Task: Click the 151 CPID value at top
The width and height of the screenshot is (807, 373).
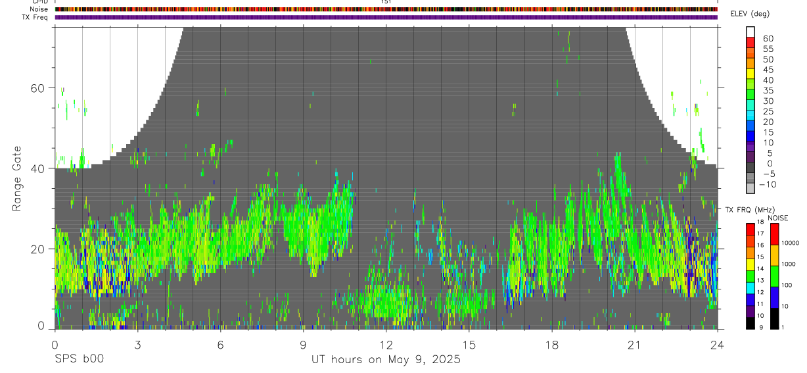Action: [x=386, y=2]
